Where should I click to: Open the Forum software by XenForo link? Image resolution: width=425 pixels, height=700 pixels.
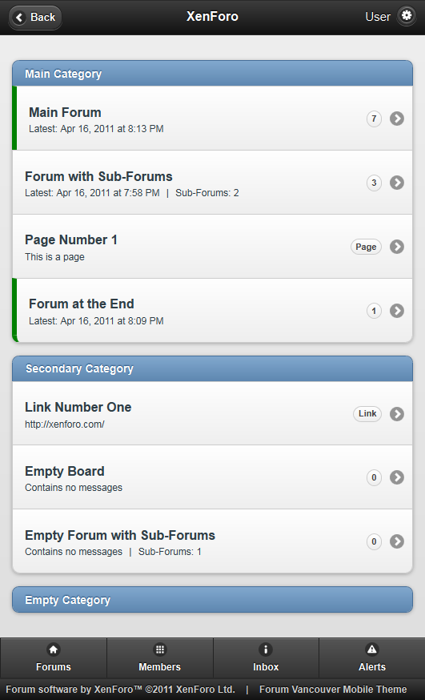click(120, 690)
